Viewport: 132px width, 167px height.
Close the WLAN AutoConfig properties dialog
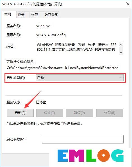128,4
